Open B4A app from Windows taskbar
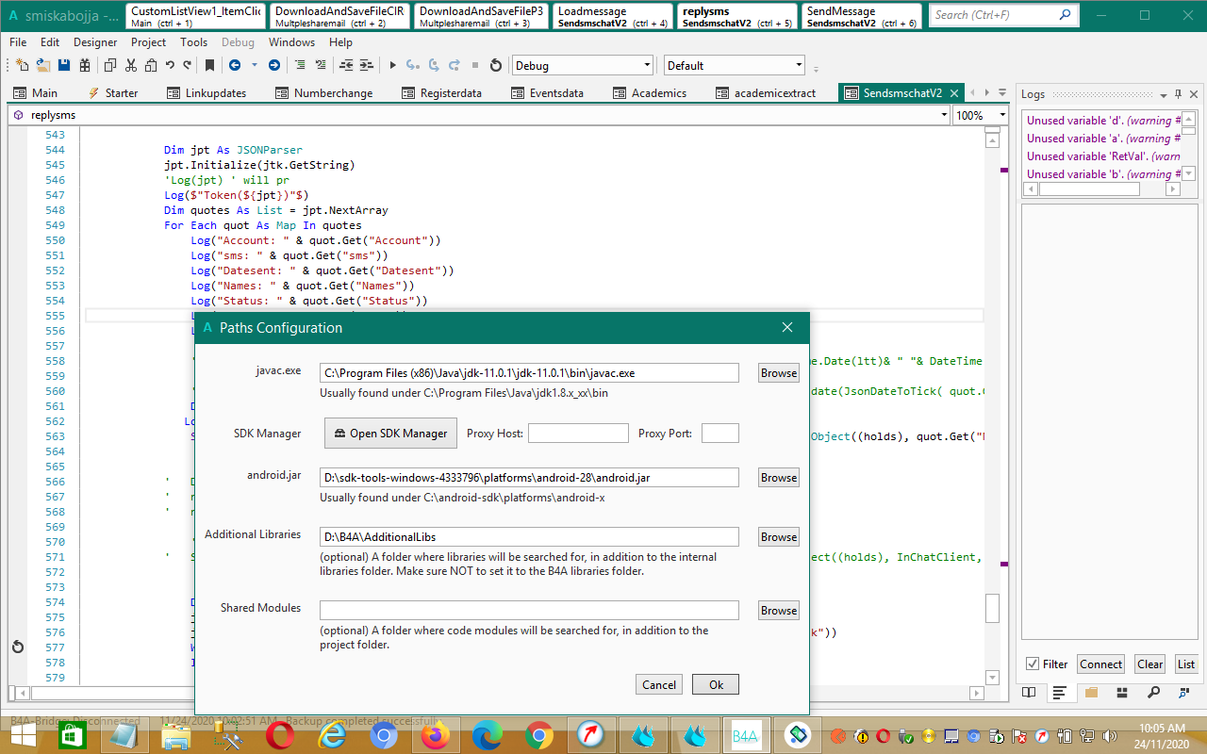1207x754 pixels. coord(744,734)
